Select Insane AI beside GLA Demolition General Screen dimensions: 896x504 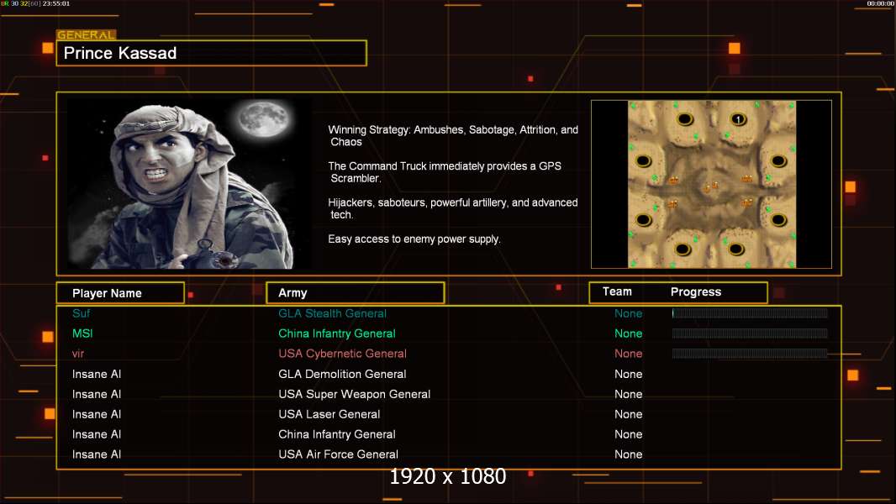(x=97, y=374)
